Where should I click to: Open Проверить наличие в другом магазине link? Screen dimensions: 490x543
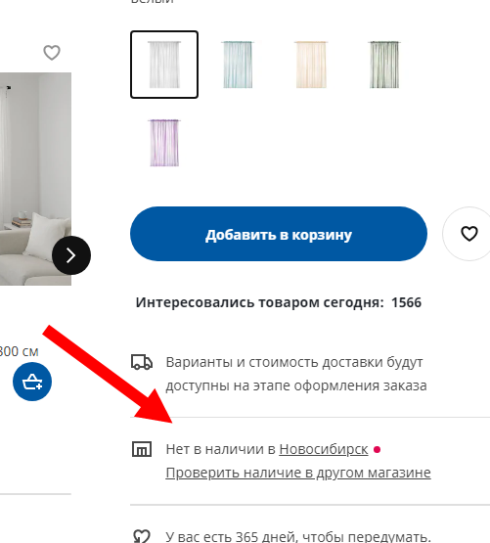click(x=298, y=473)
